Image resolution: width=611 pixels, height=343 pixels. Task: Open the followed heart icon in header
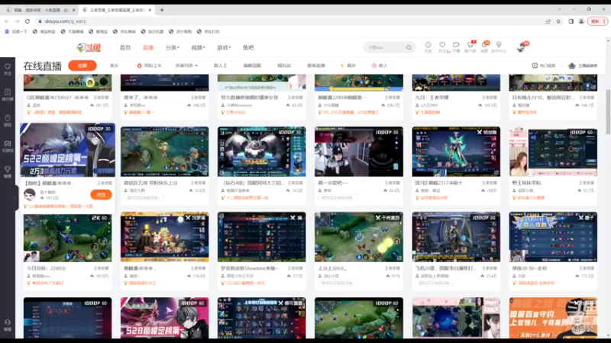[x=442, y=46]
